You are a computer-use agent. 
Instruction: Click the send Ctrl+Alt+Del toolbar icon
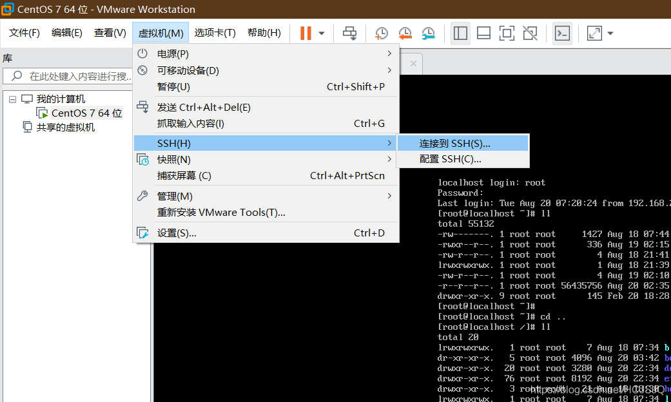(349, 33)
